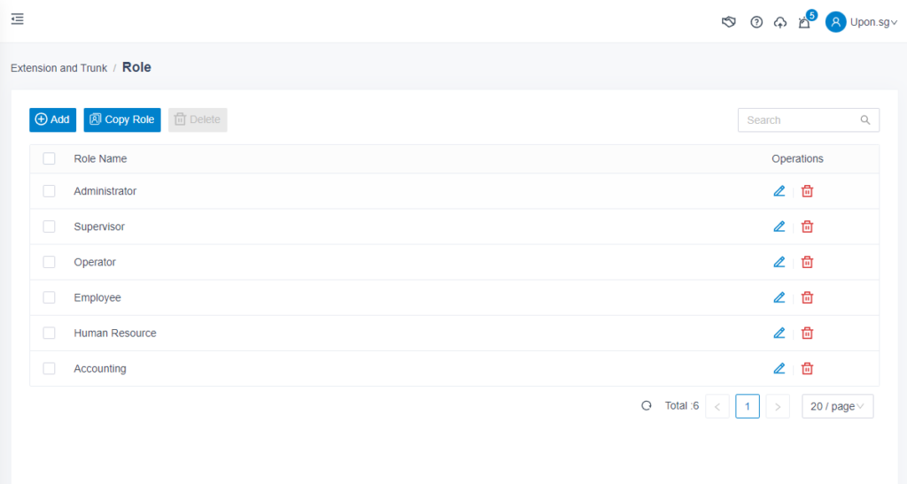This screenshot has height=484, width=907.
Task: Toggle the select-all checkbox in header
Action: (x=50, y=158)
